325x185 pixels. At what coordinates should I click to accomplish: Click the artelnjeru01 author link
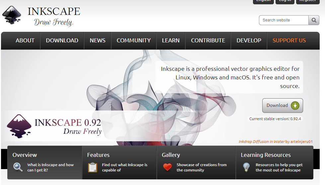coord(301,142)
